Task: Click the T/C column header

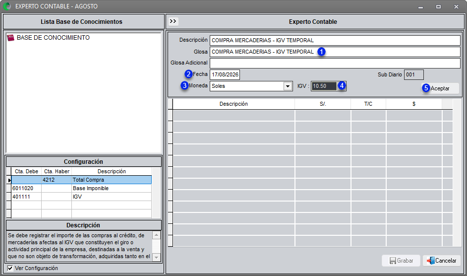Action: (368, 104)
